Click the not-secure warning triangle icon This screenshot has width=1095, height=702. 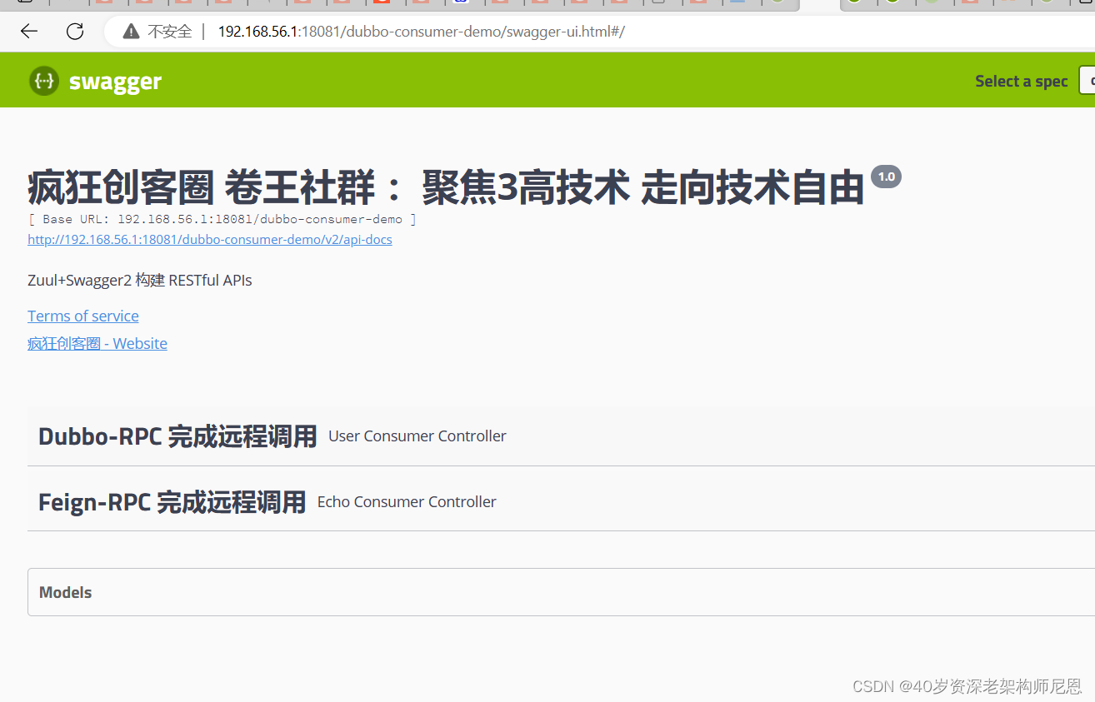[x=131, y=32]
